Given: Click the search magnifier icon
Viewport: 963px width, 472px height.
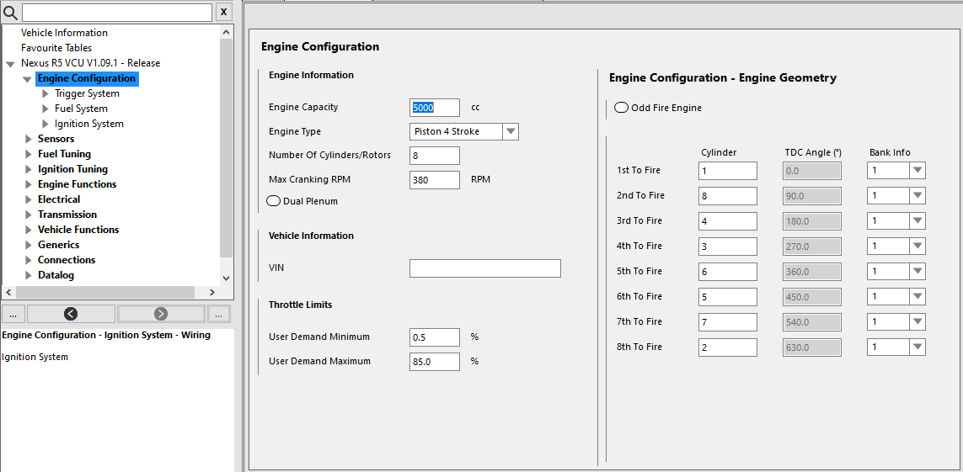Looking at the screenshot, I should (x=11, y=12).
